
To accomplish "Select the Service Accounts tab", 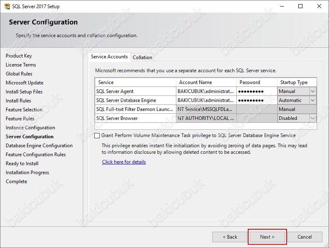I will 109,57.
